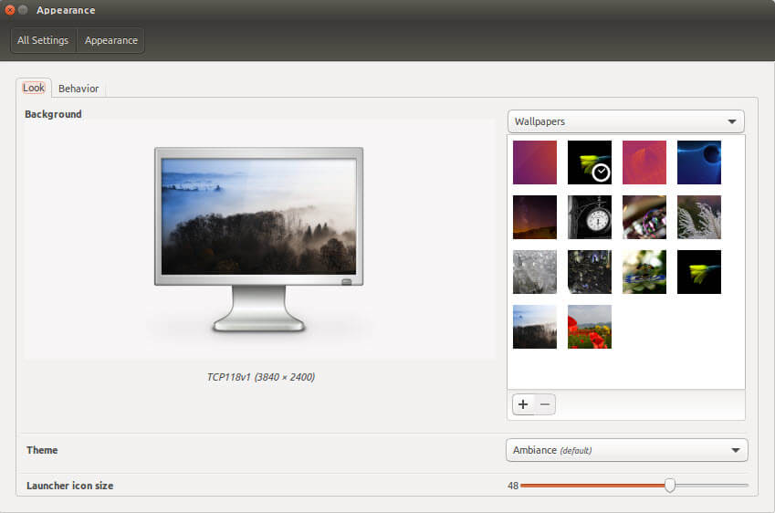Select the pocket watch black-and-white wallpaper
Screen dimensions: 775x513
(x=589, y=217)
